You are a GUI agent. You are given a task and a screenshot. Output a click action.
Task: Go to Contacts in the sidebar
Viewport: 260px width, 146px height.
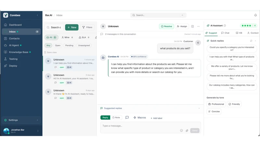point(21,38)
